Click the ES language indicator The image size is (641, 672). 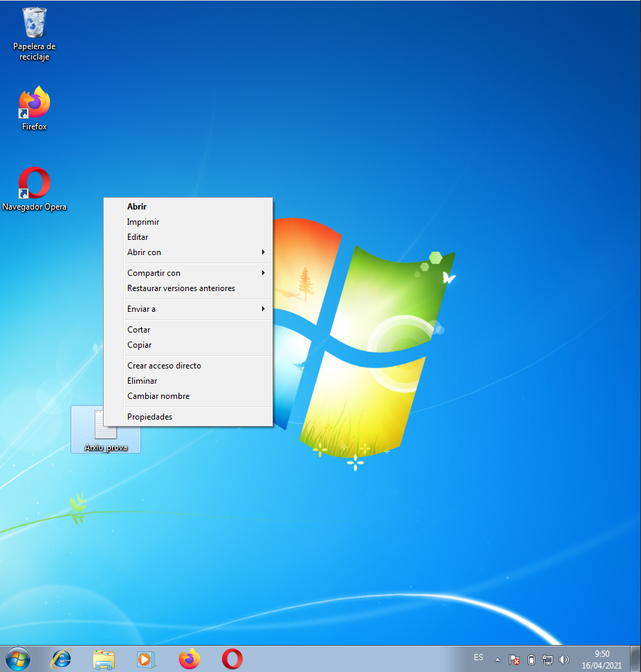point(479,657)
